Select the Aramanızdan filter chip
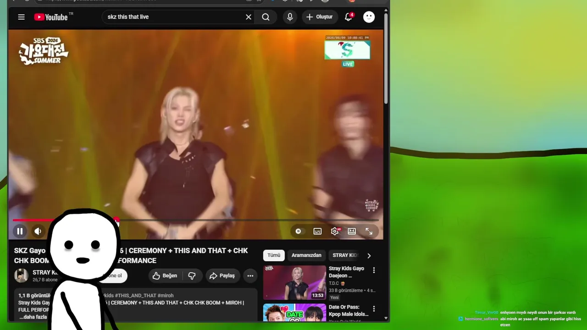The image size is (587, 330). [306, 255]
